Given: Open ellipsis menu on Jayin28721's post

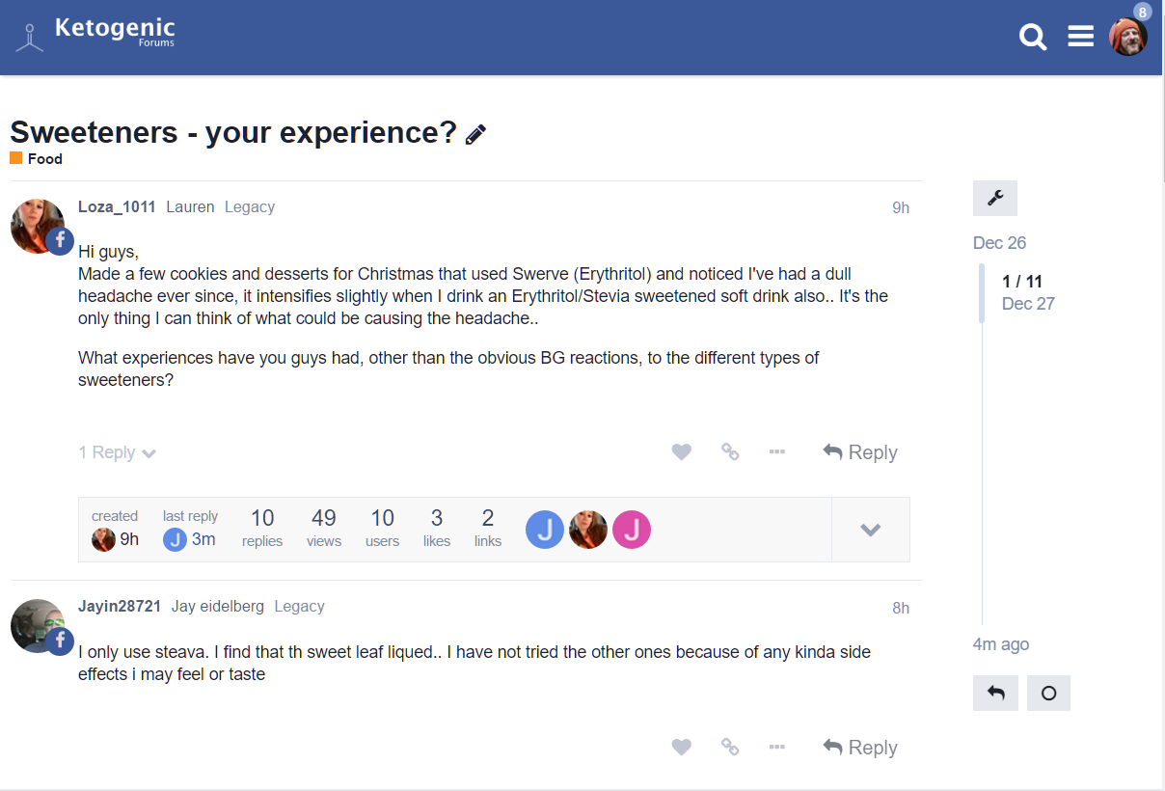Looking at the screenshot, I should [777, 747].
